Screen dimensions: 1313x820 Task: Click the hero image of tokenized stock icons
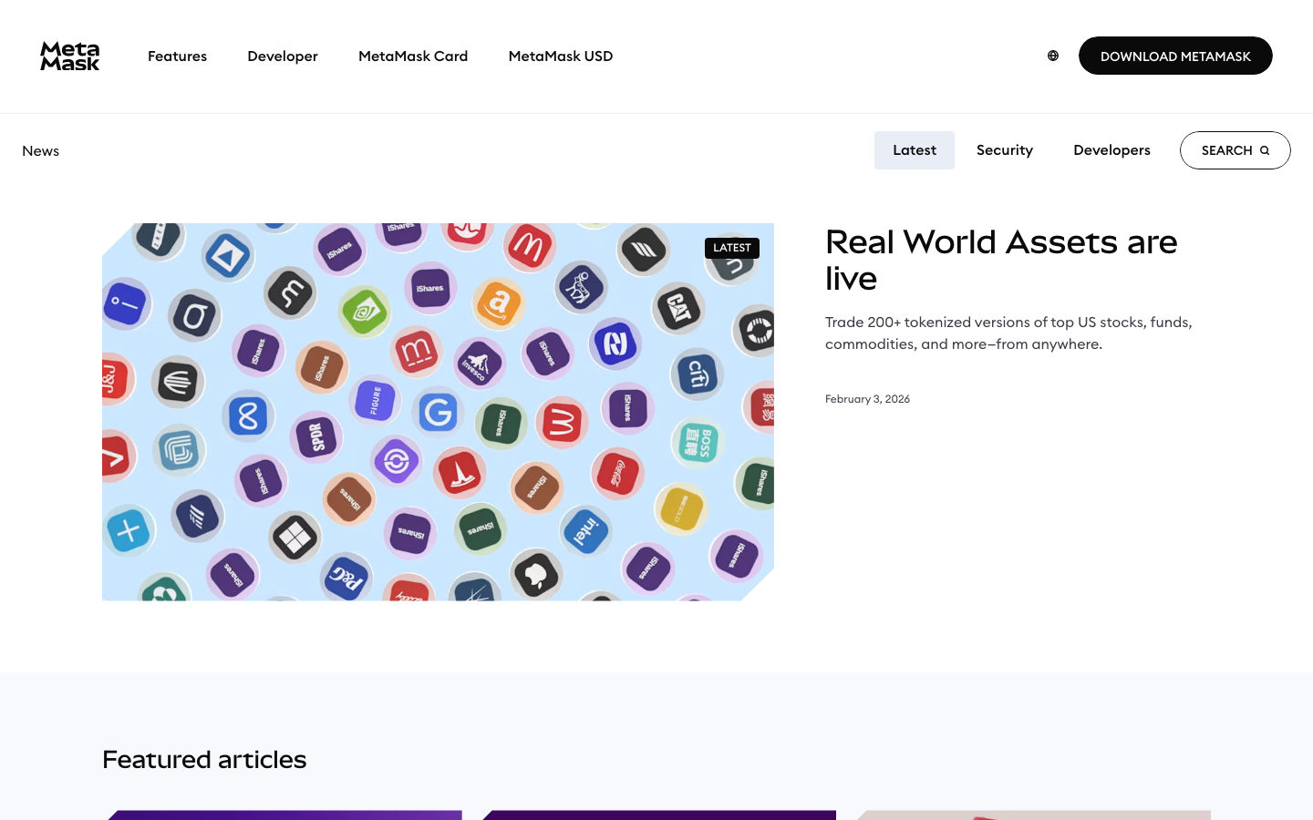coord(438,411)
